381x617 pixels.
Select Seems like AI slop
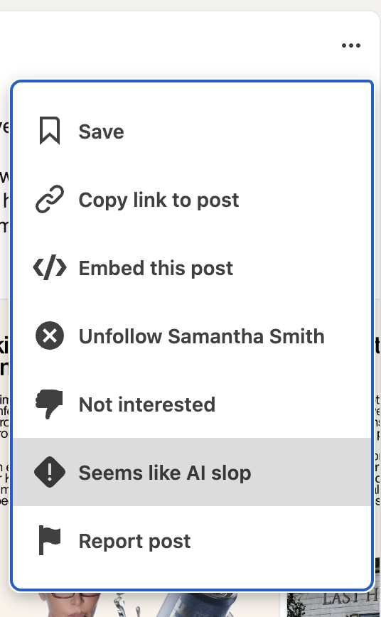click(192, 472)
